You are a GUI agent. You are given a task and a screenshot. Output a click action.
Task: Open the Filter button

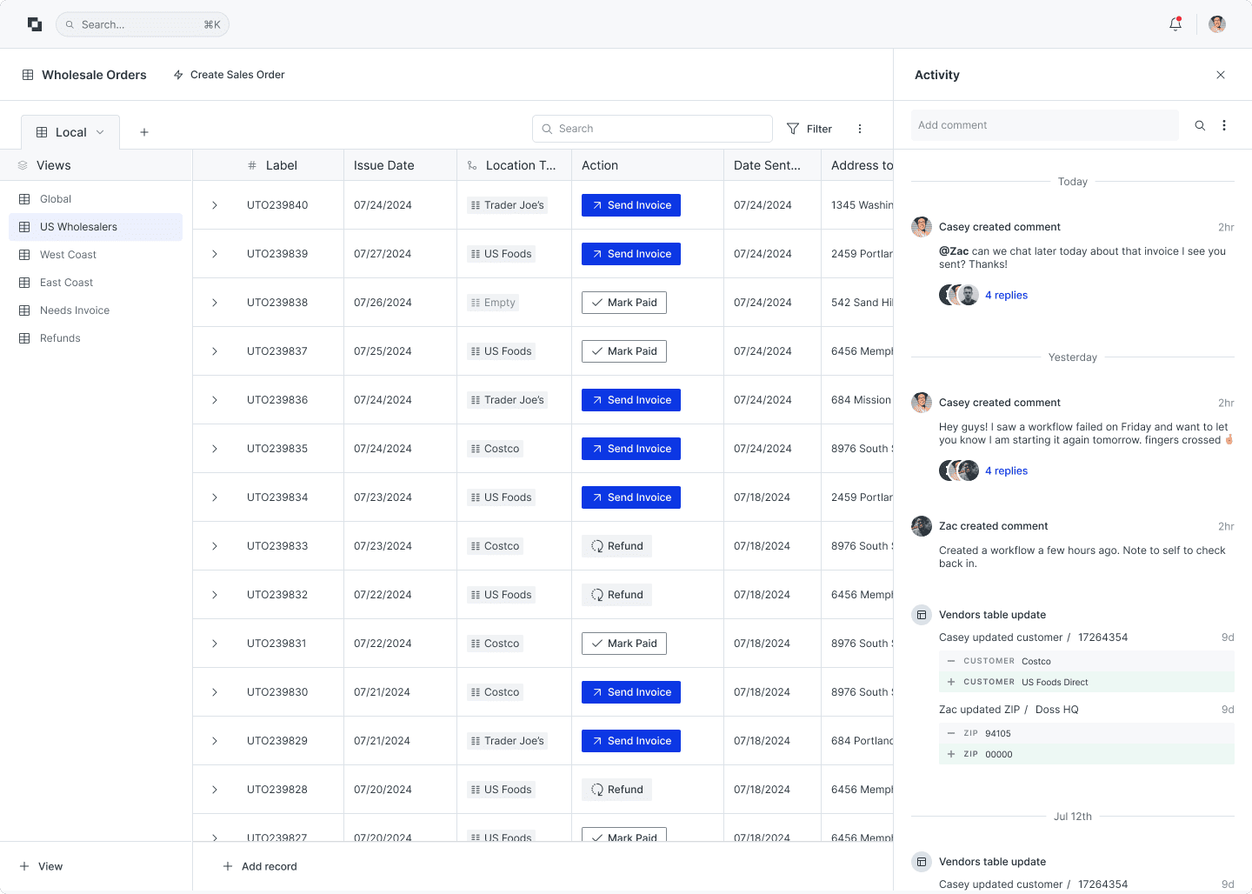pos(809,129)
